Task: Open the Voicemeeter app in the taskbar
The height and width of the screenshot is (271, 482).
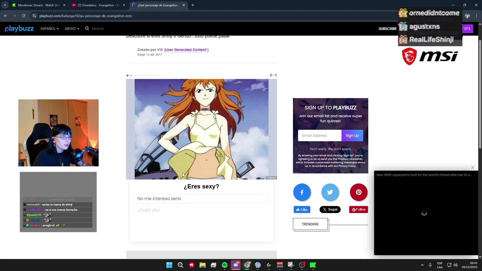Action: tap(280, 265)
